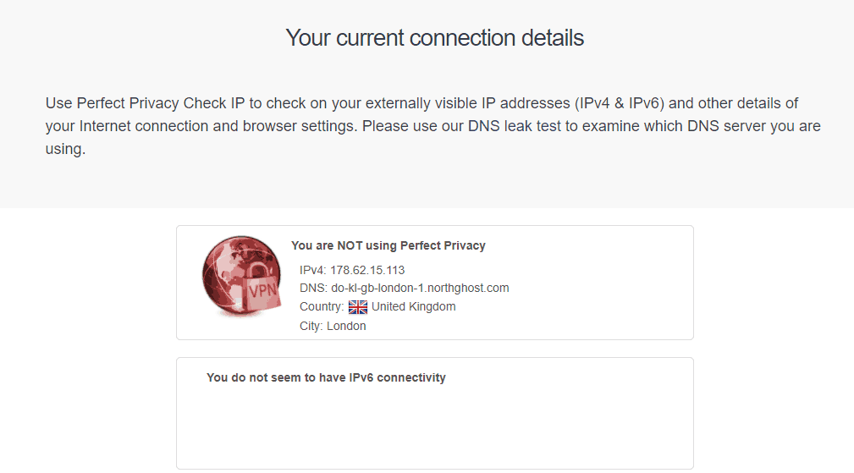Click the VPN label on the globe

(262, 291)
